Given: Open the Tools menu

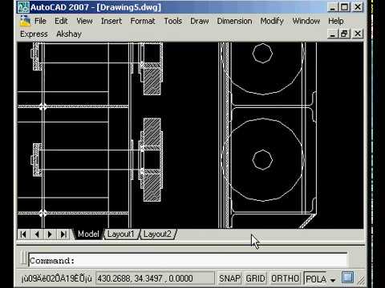Looking at the screenshot, I should tap(172, 21).
